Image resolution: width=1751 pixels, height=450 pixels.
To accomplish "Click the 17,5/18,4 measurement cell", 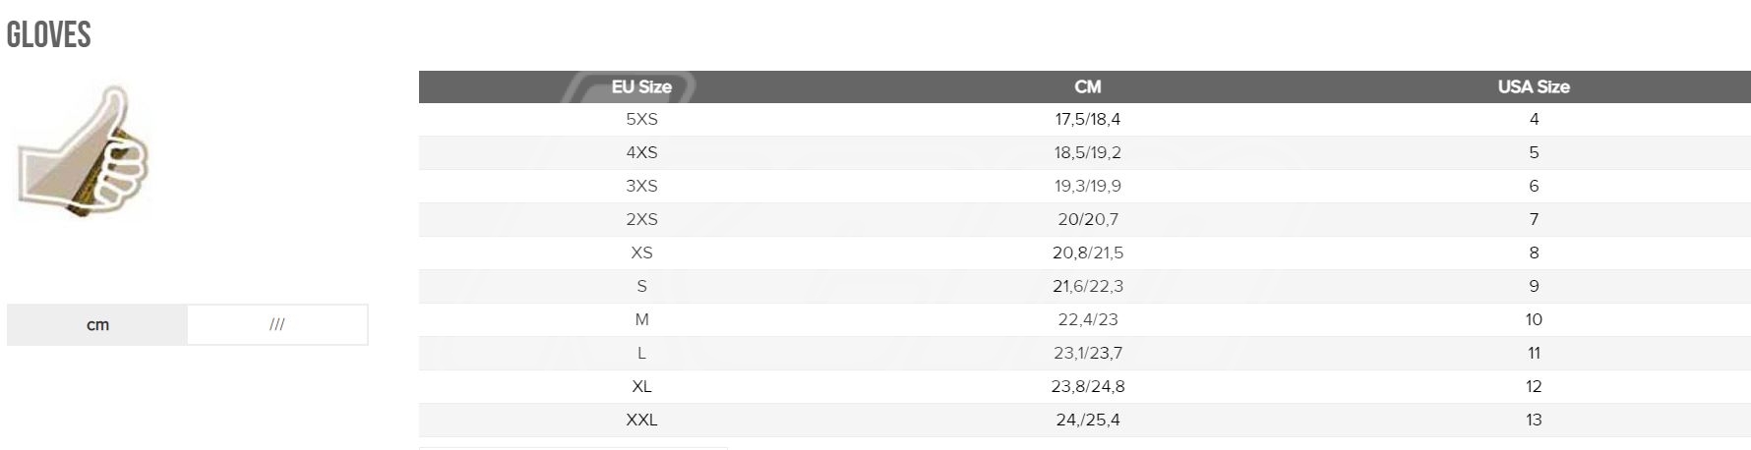I will coord(1087,119).
